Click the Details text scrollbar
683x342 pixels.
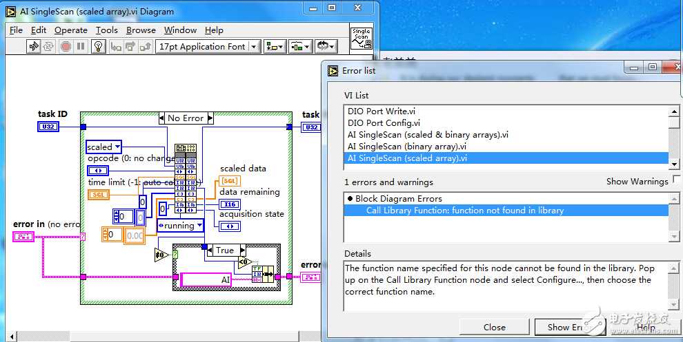tap(674, 286)
